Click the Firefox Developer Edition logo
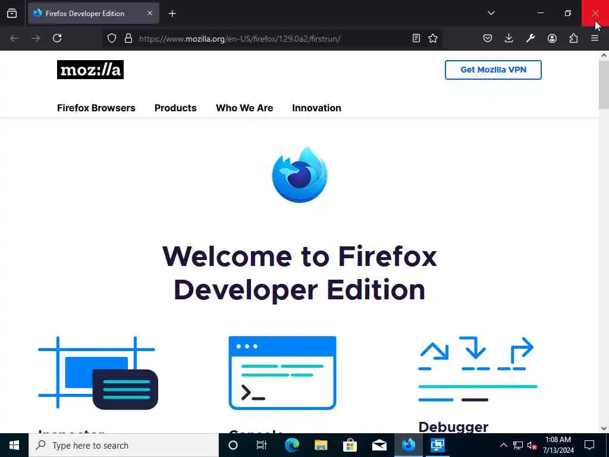 click(300, 174)
